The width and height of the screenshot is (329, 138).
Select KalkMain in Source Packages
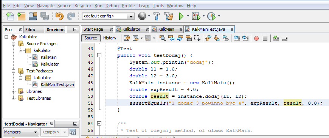coord(48,57)
